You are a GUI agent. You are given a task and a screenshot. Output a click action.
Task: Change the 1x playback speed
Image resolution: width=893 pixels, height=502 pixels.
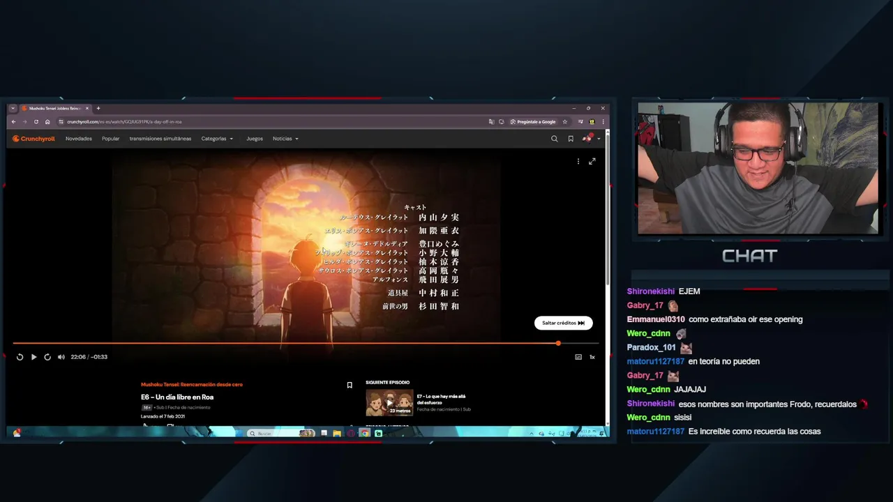coord(592,357)
